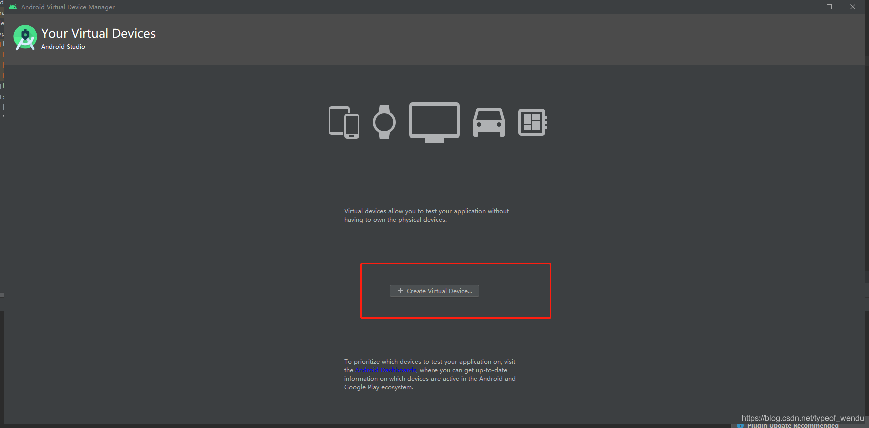Click the Automotive car icon
This screenshot has height=428, width=869.
pyautogui.click(x=489, y=122)
